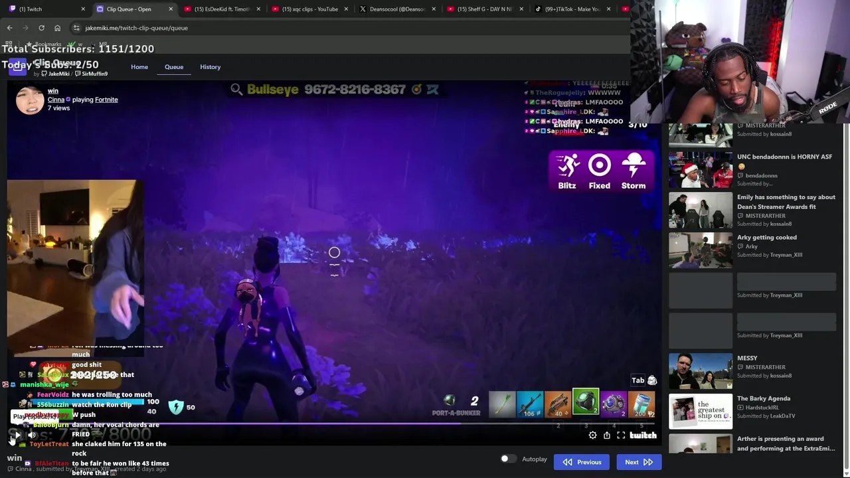Close the xqc clips YouTube tab
Screen dimensions: 850x478
[x=346, y=9]
